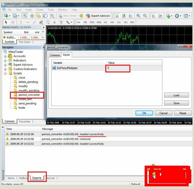Select the M1 timeframe
The width and height of the screenshot is (194, 189).
coord(79,22)
